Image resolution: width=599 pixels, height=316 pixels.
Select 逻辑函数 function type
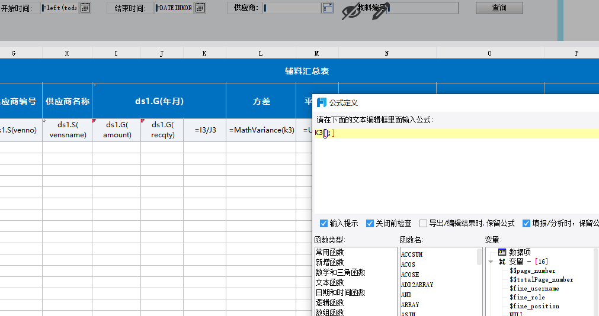329,302
